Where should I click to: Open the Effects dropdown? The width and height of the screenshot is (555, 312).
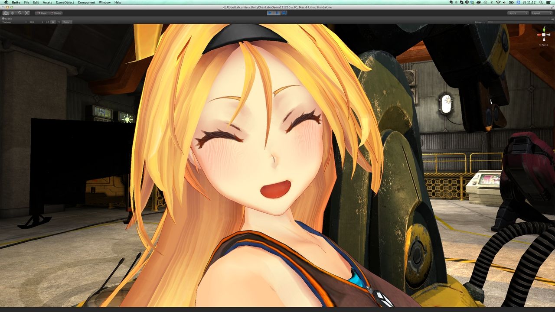(67, 22)
